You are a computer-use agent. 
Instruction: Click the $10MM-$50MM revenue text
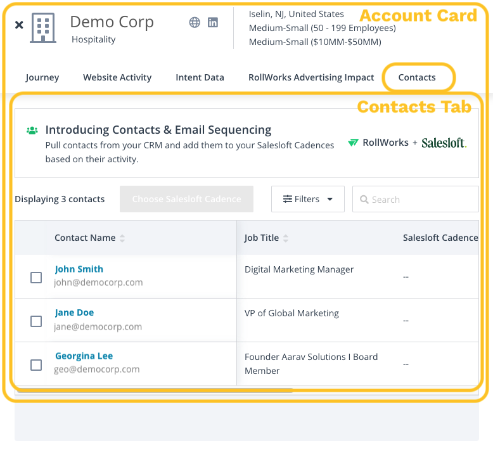click(x=346, y=42)
